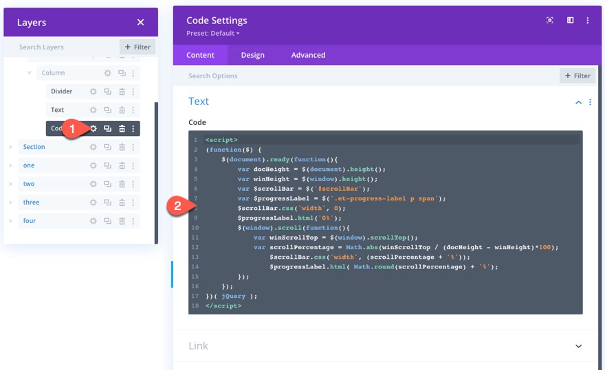Open settings gear for Column layer
Image resolution: width=605 pixels, height=370 pixels.
point(108,73)
